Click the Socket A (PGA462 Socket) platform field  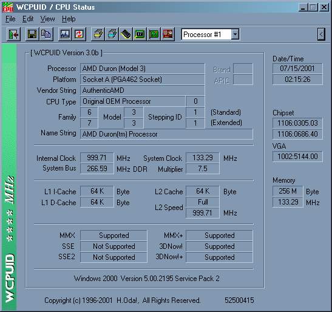pos(142,80)
